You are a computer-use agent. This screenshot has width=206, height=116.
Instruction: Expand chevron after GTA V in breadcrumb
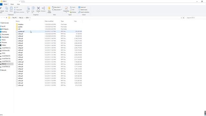pyautogui.click(x=31, y=18)
